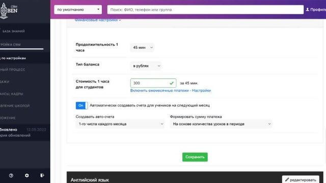
Task: Click the 'за 45 мин.' text
Action: (189, 83)
